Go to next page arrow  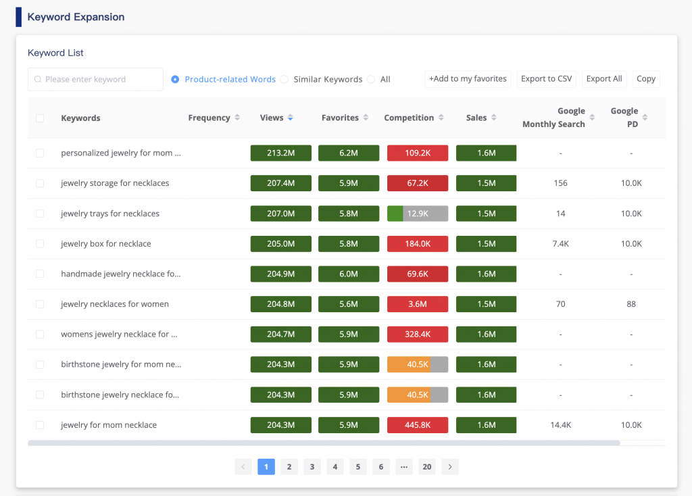click(450, 466)
